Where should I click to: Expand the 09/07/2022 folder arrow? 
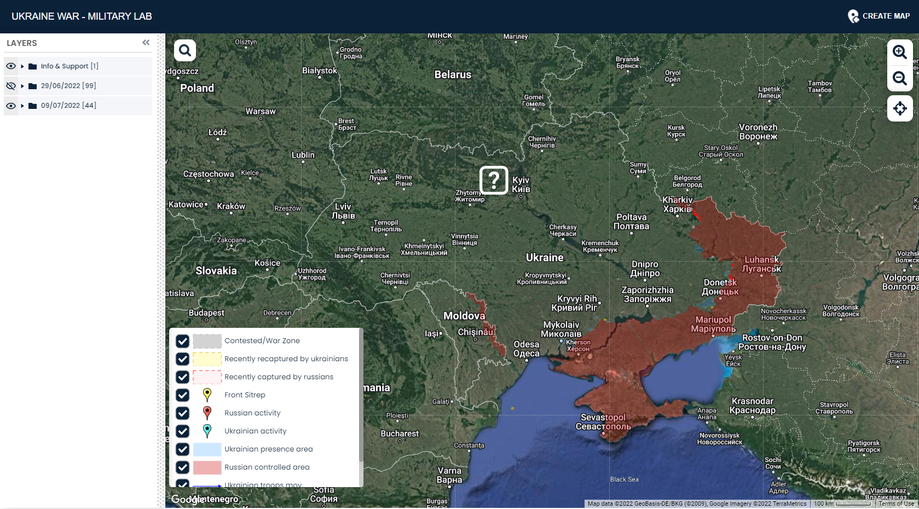click(x=22, y=106)
